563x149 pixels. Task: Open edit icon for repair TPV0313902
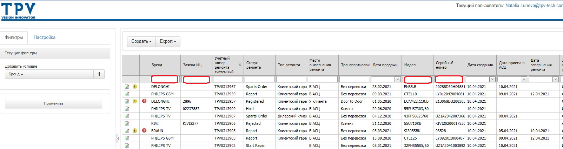pos(127,145)
